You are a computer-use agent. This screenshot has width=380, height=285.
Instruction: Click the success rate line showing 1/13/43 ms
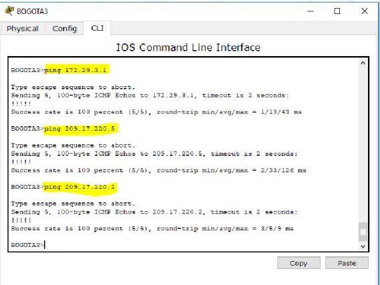coord(156,112)
